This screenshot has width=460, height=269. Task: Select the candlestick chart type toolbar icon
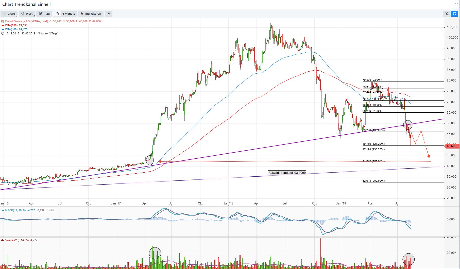tap(40, 14)
